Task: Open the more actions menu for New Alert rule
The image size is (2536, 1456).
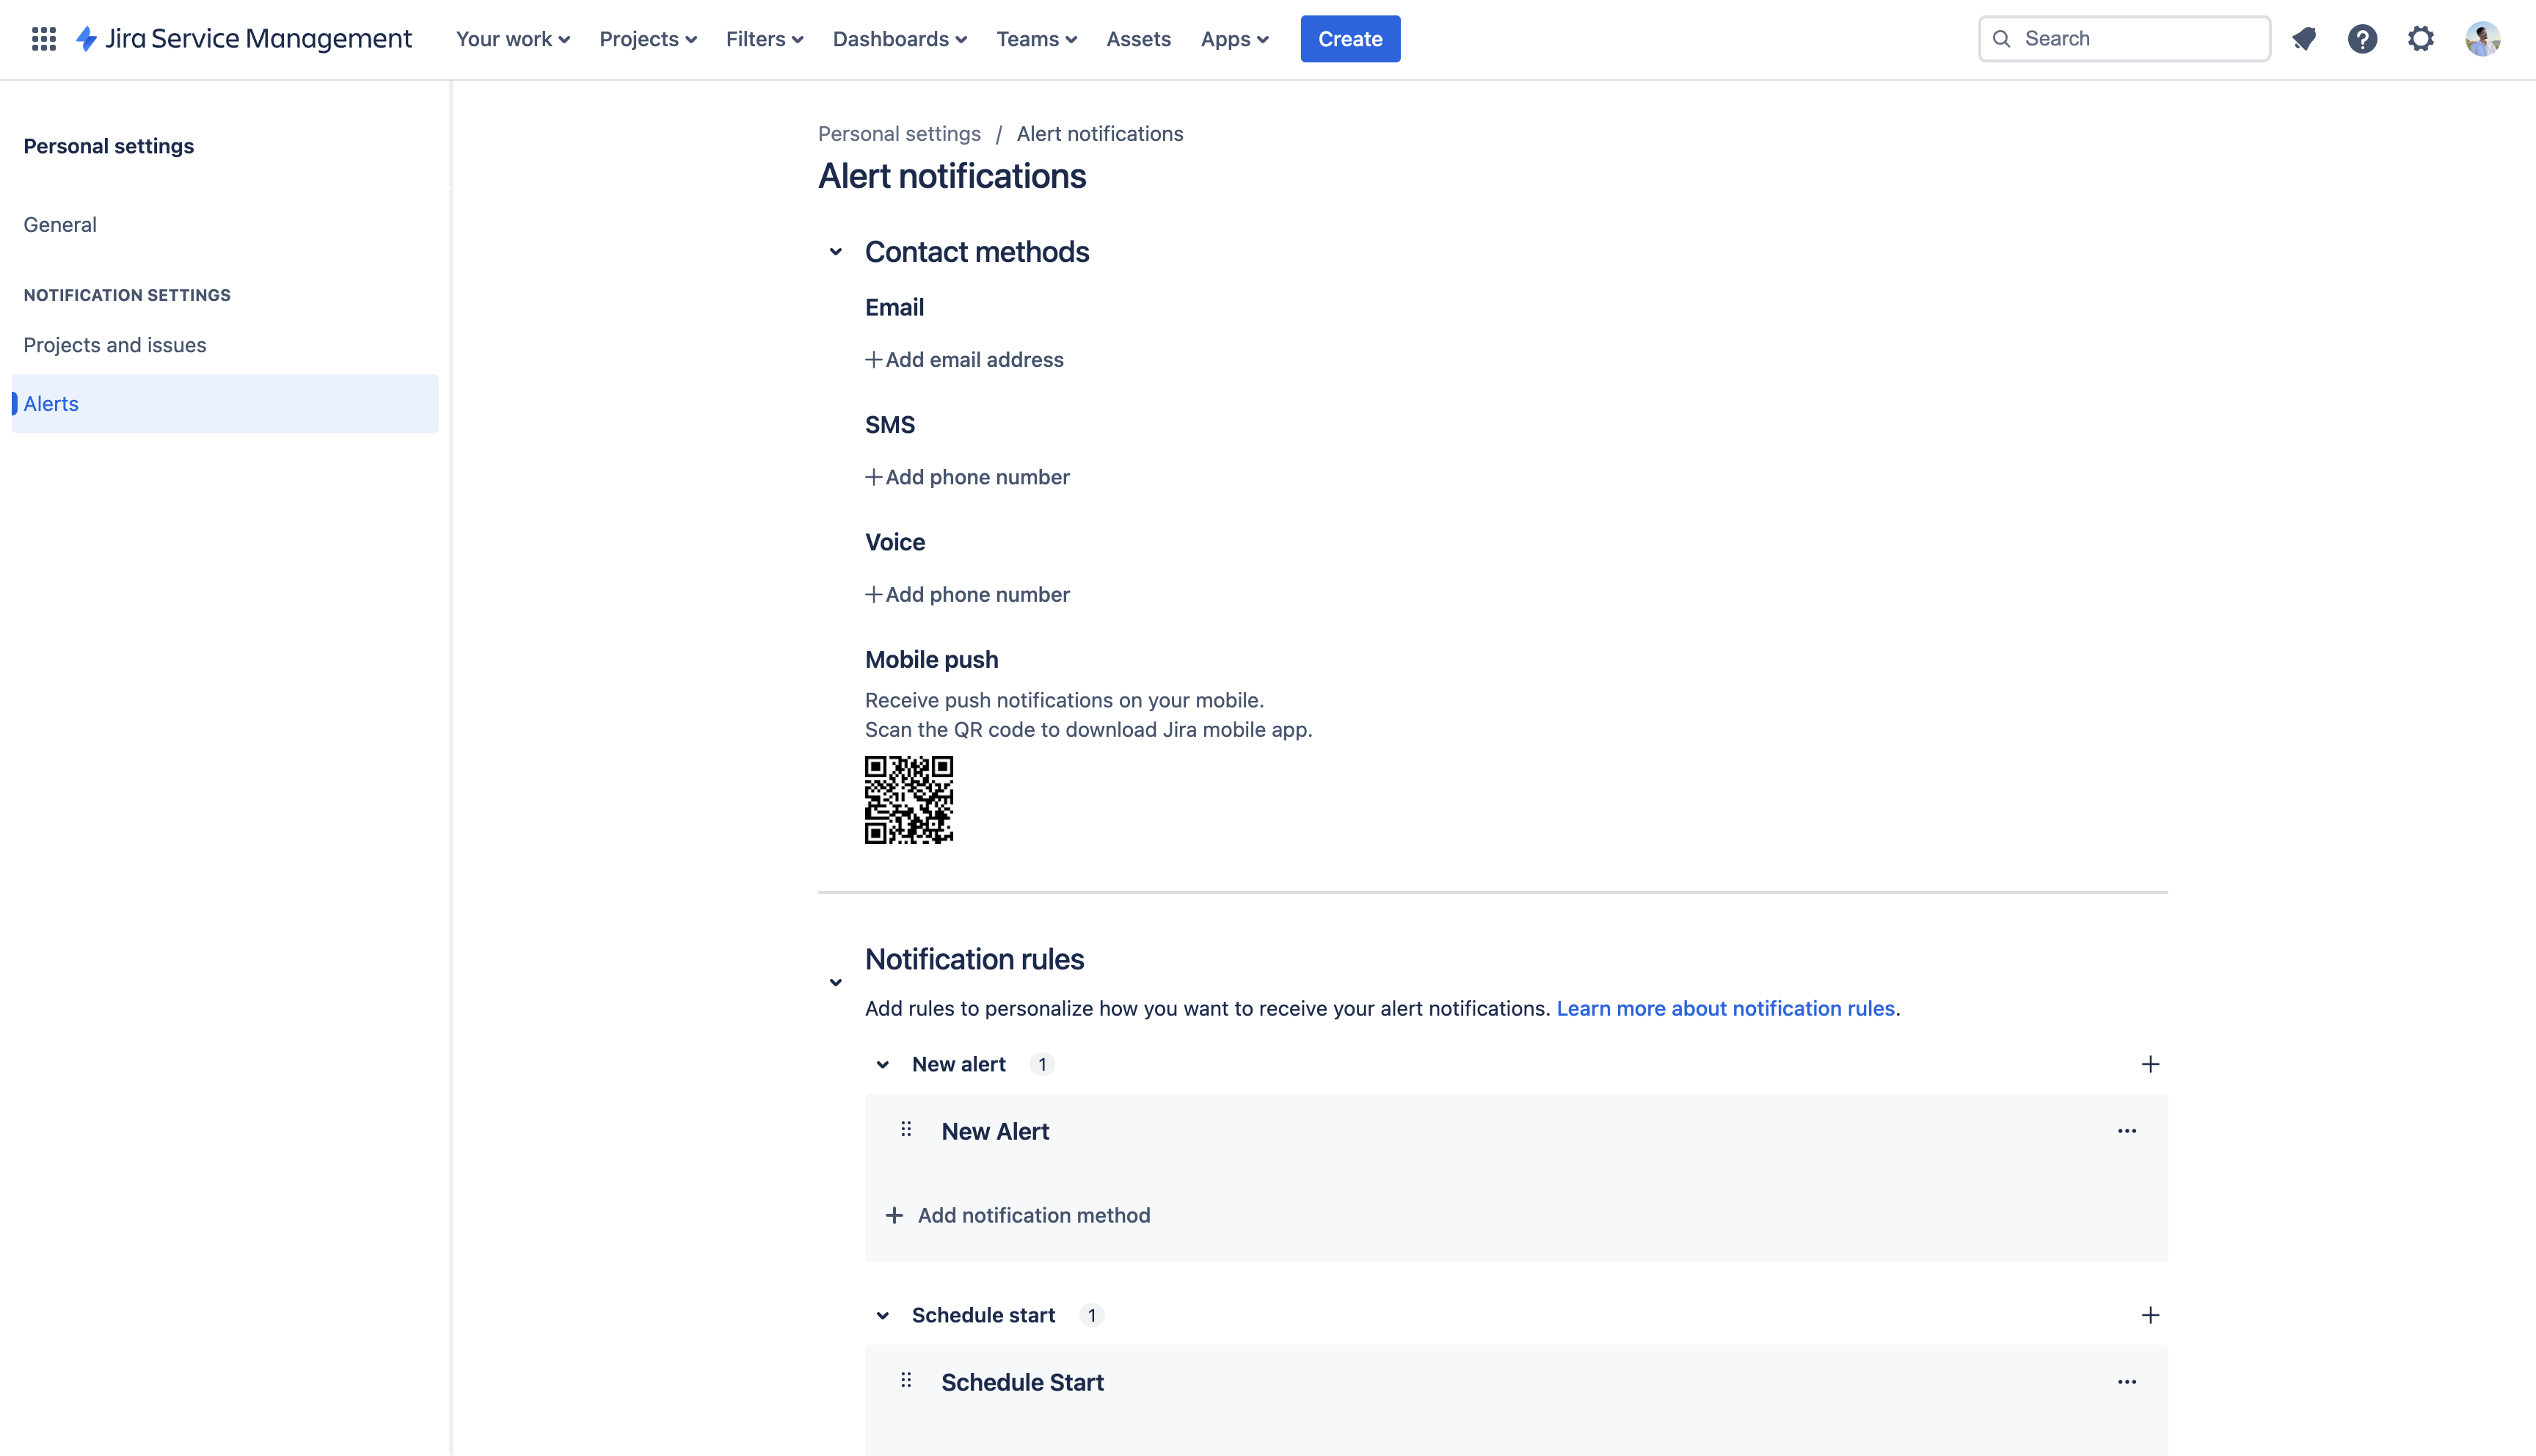Action: [2126, 1131]
